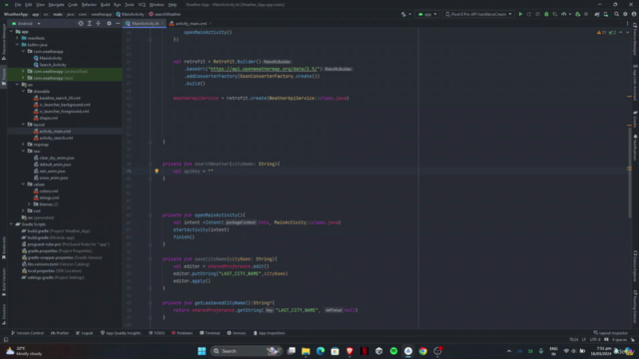The height and width of the screenshot is (359, 639).
Task: Open the Profiler tool window
Action: pos(60,333)
